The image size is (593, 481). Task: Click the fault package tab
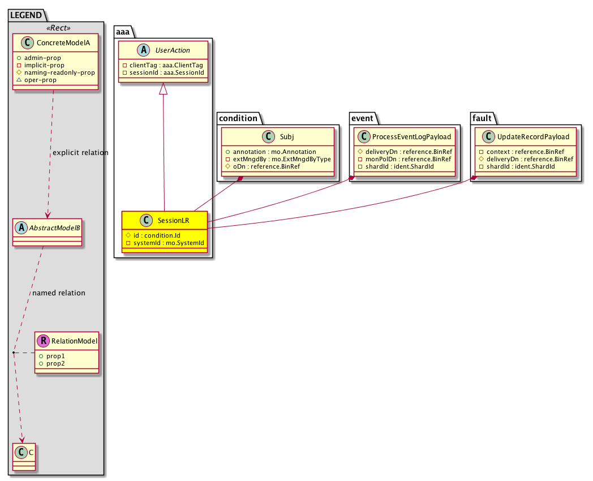tap(483, 118)
